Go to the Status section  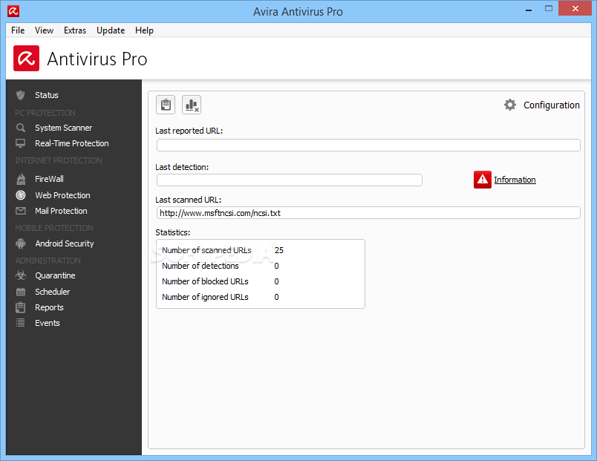[47, 95]
